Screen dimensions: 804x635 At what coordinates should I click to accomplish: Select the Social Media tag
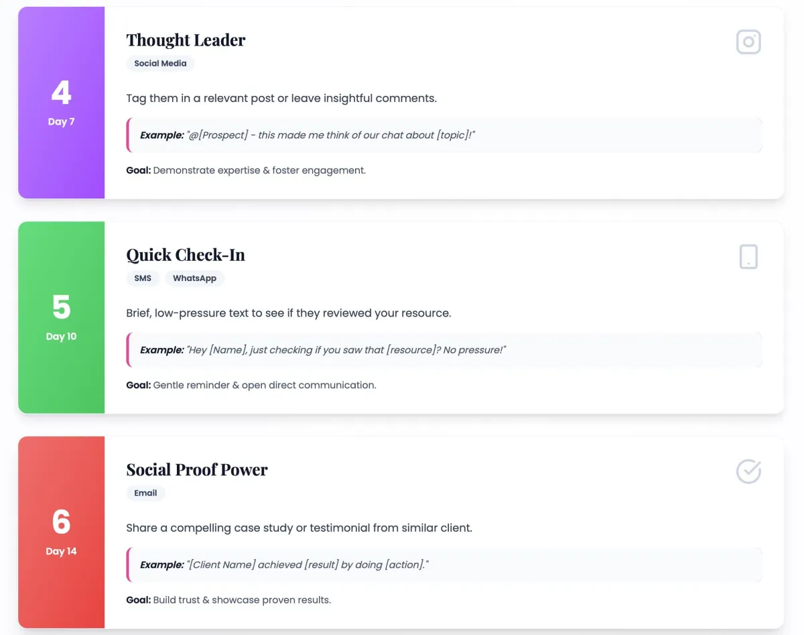point(160,64)
